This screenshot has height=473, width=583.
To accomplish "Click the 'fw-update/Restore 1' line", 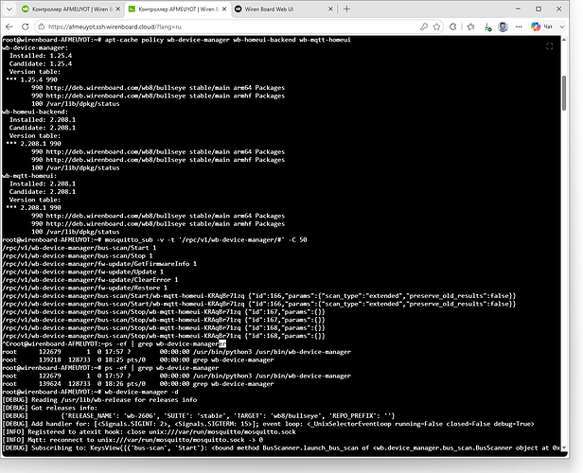I will 85,288.
